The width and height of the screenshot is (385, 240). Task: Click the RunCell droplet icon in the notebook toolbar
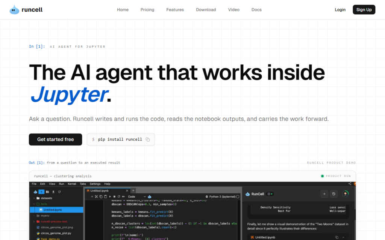(x=150, y=196)
